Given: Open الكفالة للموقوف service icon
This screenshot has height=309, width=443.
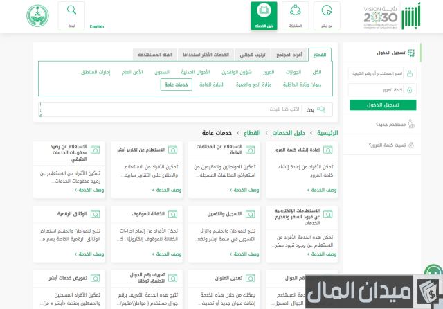Looking at the screenshot, I should pos(172,214).
